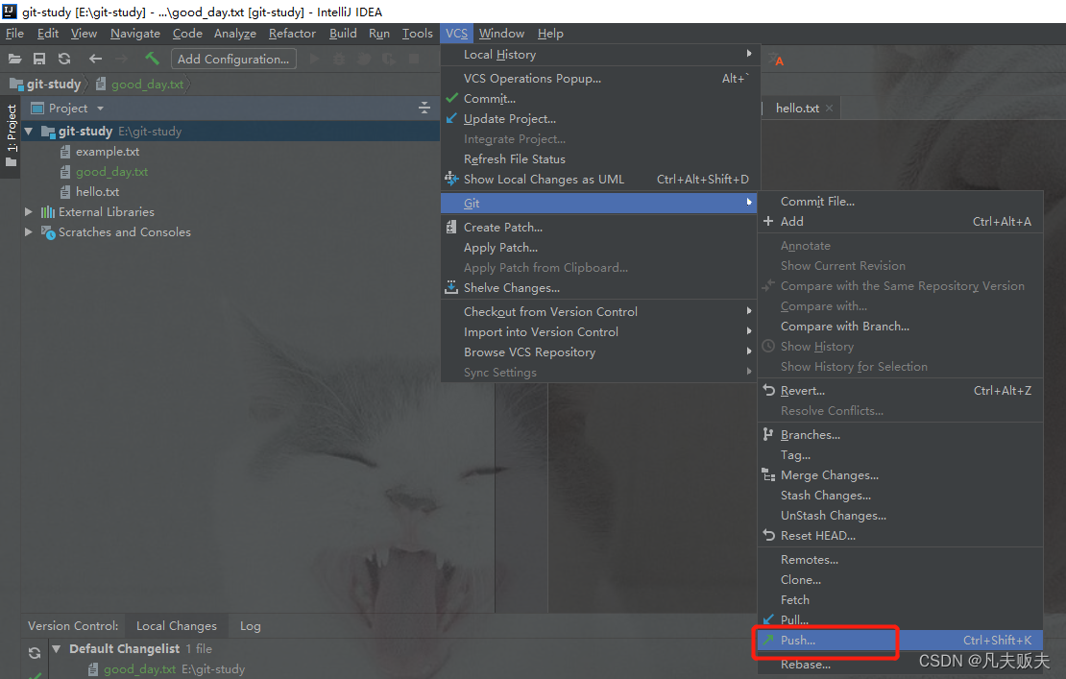Open Checkout from Version Control submenu
The image size is (1066, 679).
tap(599, 312)
